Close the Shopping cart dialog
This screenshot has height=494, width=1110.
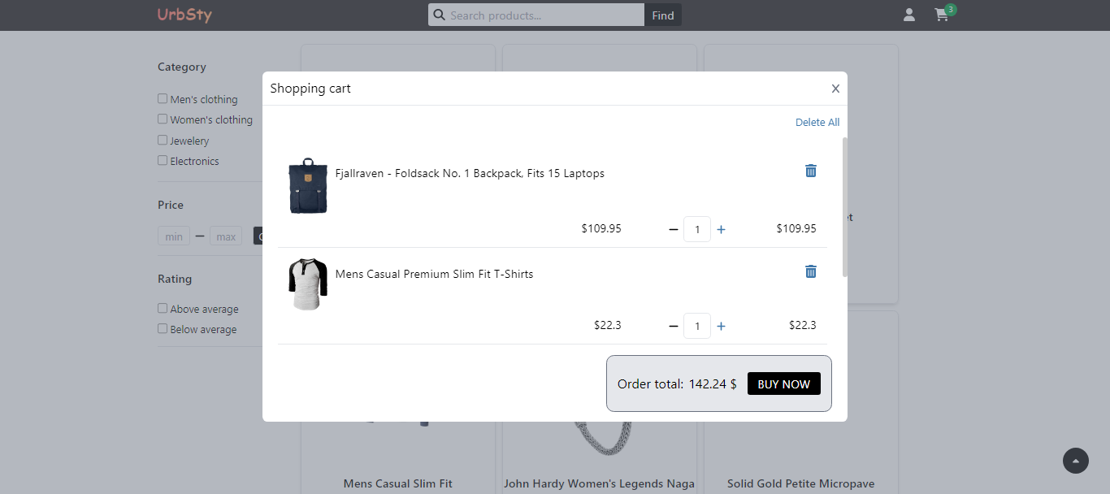[x=835, y=89]
